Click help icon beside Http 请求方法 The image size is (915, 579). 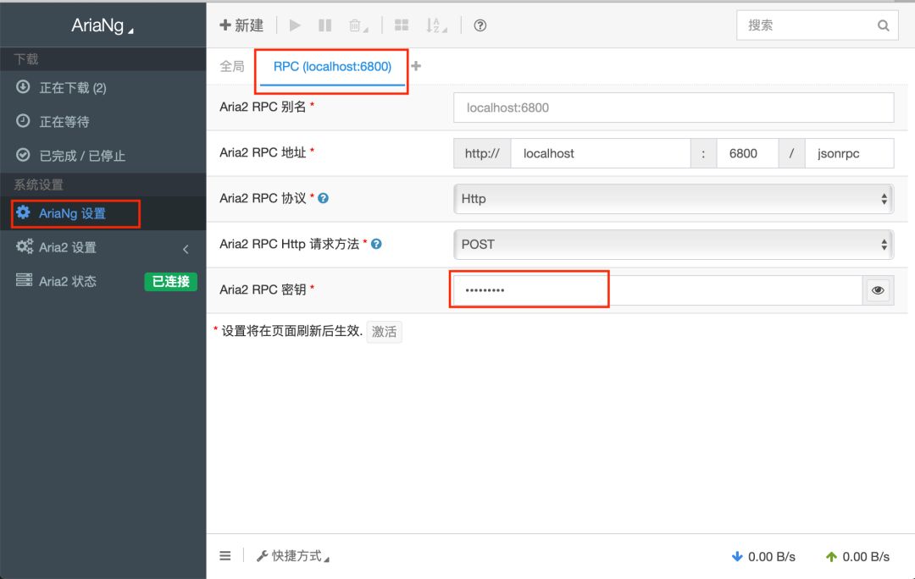376,244
